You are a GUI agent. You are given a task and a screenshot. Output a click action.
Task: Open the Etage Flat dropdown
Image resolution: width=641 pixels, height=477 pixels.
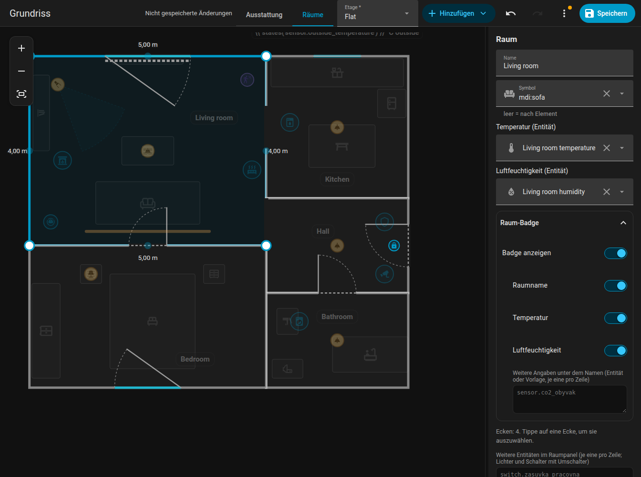click(378, 13)
